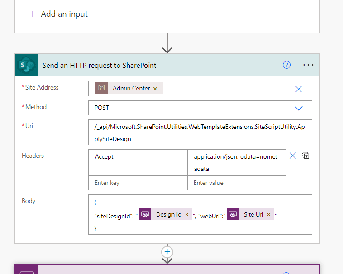Click the Headers label
Image resolution: width=343 pixels, height=274 pixels.
33,156
